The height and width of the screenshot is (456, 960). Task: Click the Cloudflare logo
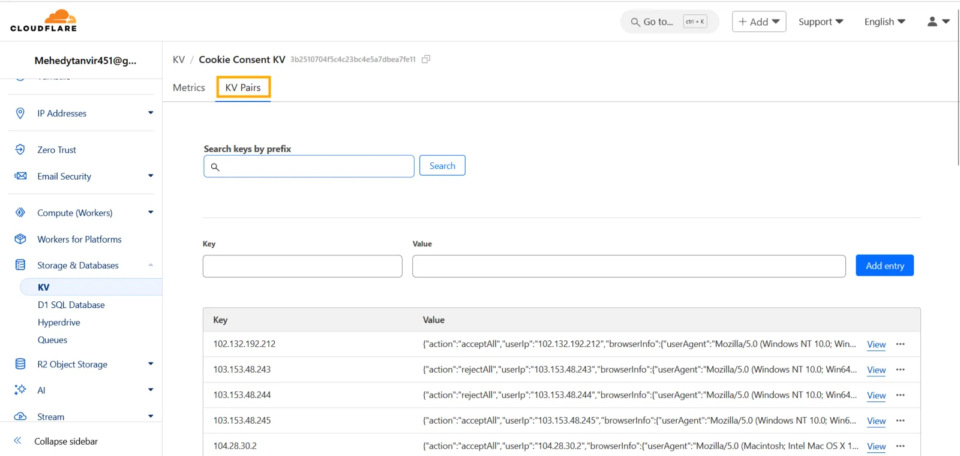[44, 20]
